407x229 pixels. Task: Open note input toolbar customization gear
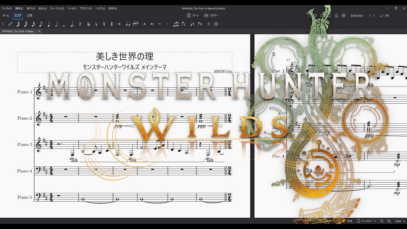click(x=216, y=24)
